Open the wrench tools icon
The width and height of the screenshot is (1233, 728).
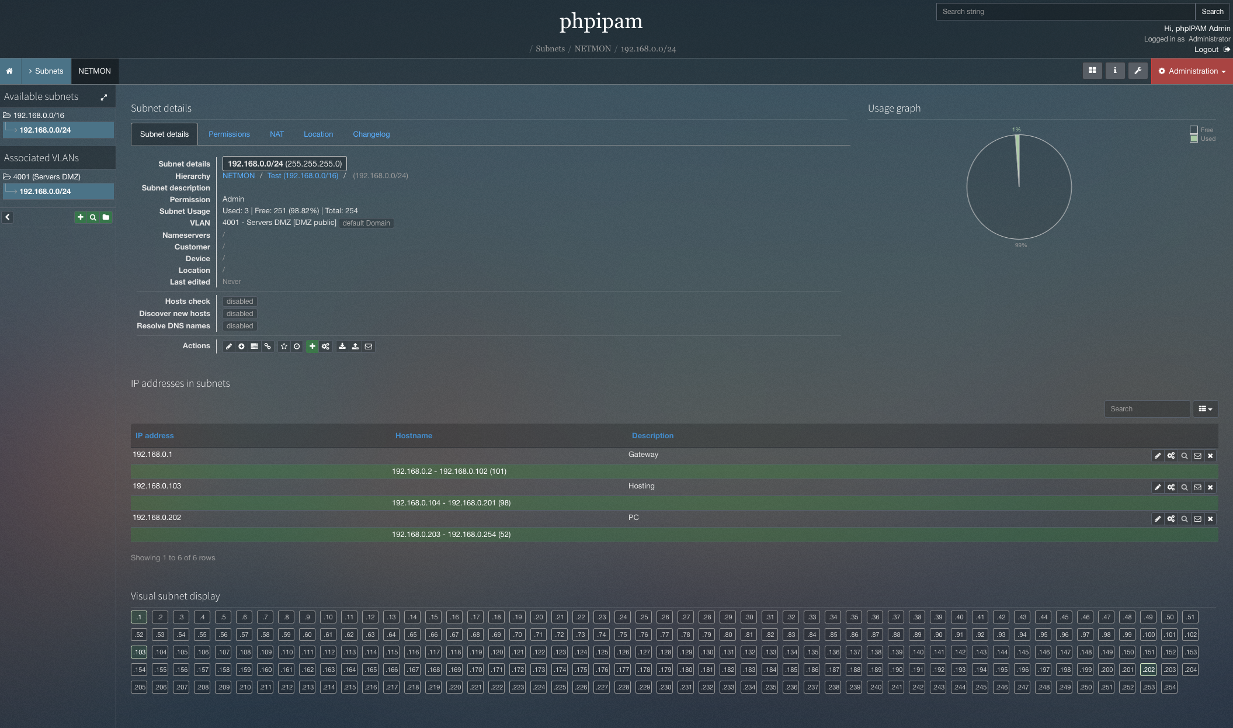[x=1137, y=71]
